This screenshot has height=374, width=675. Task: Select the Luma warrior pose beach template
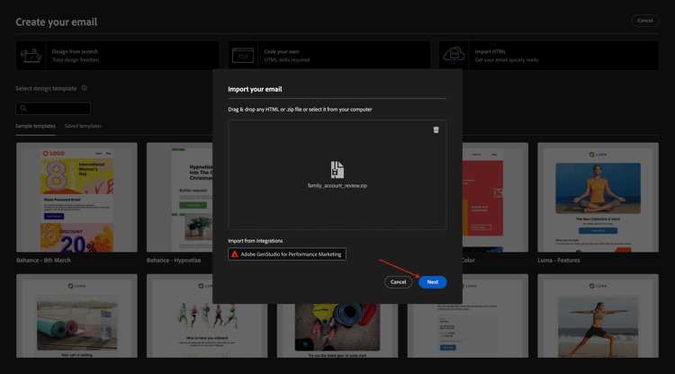coord(598,316)
